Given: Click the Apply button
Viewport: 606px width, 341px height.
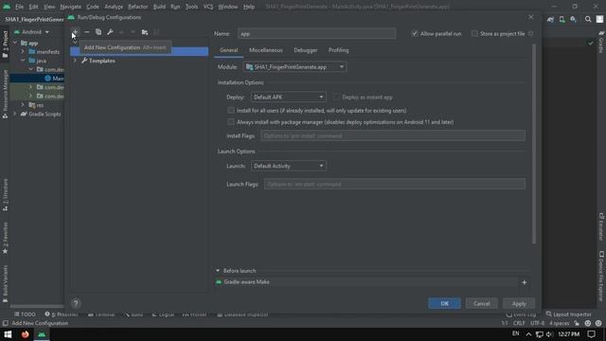Looking at the screenshot, I should click(x=519, y=303).
